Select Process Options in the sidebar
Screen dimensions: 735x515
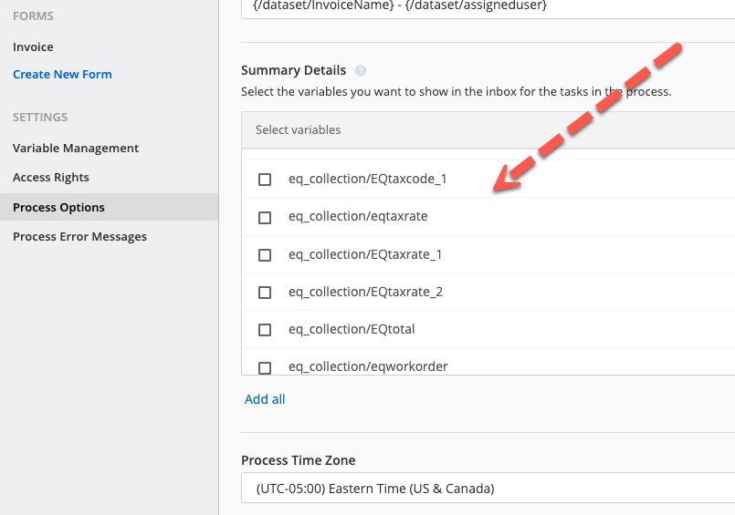[x=58, y=207]
